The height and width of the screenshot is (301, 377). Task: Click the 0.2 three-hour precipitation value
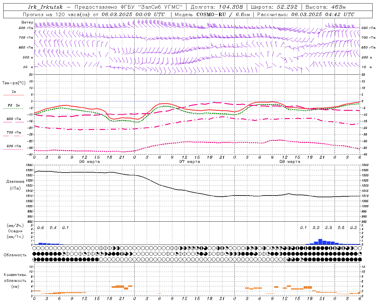pyautogui.click(x=353, y=228)
